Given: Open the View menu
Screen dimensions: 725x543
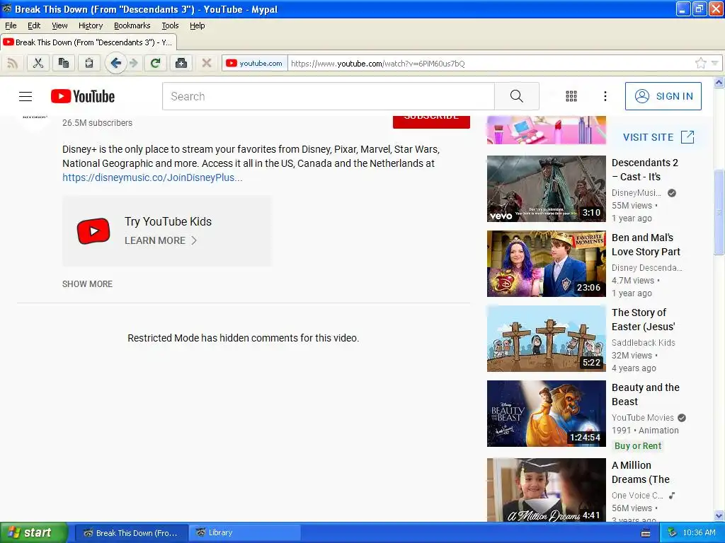Looking at the screenshot, I should pyautogui.click(x=59, y=25).
